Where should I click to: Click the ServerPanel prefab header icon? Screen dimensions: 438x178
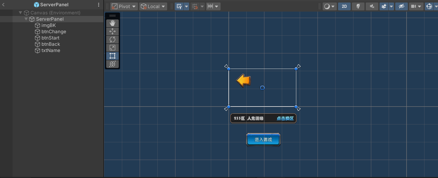(36, 5)
